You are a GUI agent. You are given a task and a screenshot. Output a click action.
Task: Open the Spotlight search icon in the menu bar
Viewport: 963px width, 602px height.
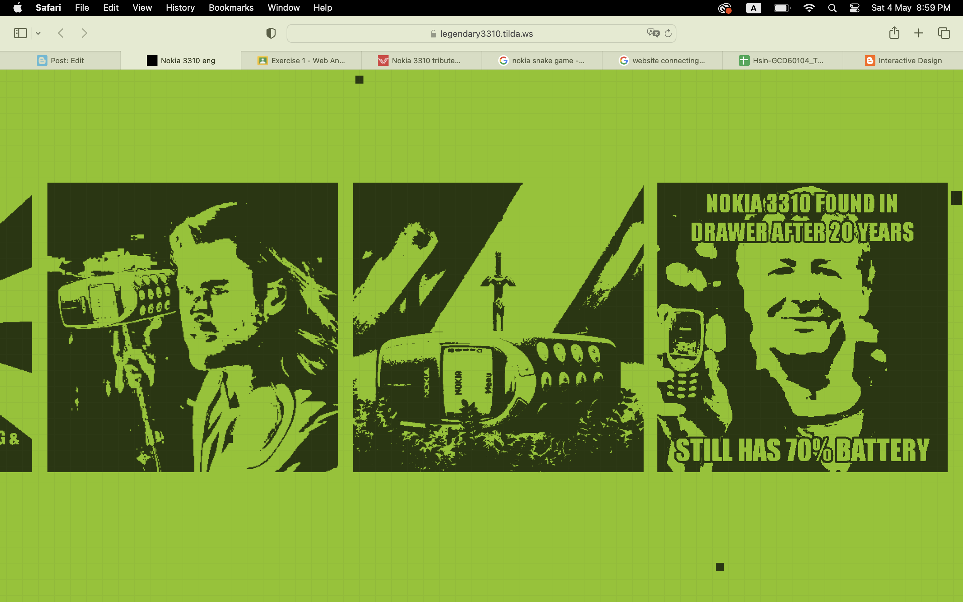832,8
